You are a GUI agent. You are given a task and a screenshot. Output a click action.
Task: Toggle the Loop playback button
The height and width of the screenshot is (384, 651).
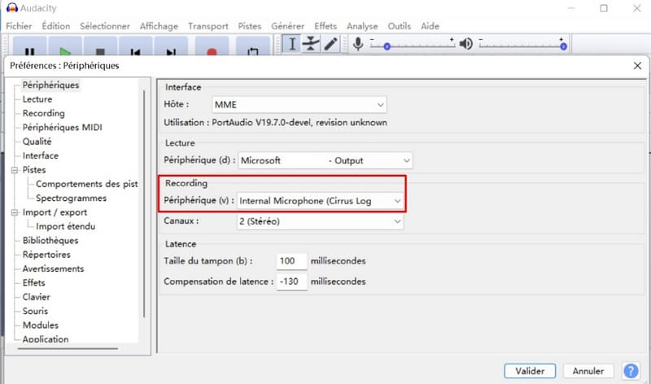click(x=253, y=46)
